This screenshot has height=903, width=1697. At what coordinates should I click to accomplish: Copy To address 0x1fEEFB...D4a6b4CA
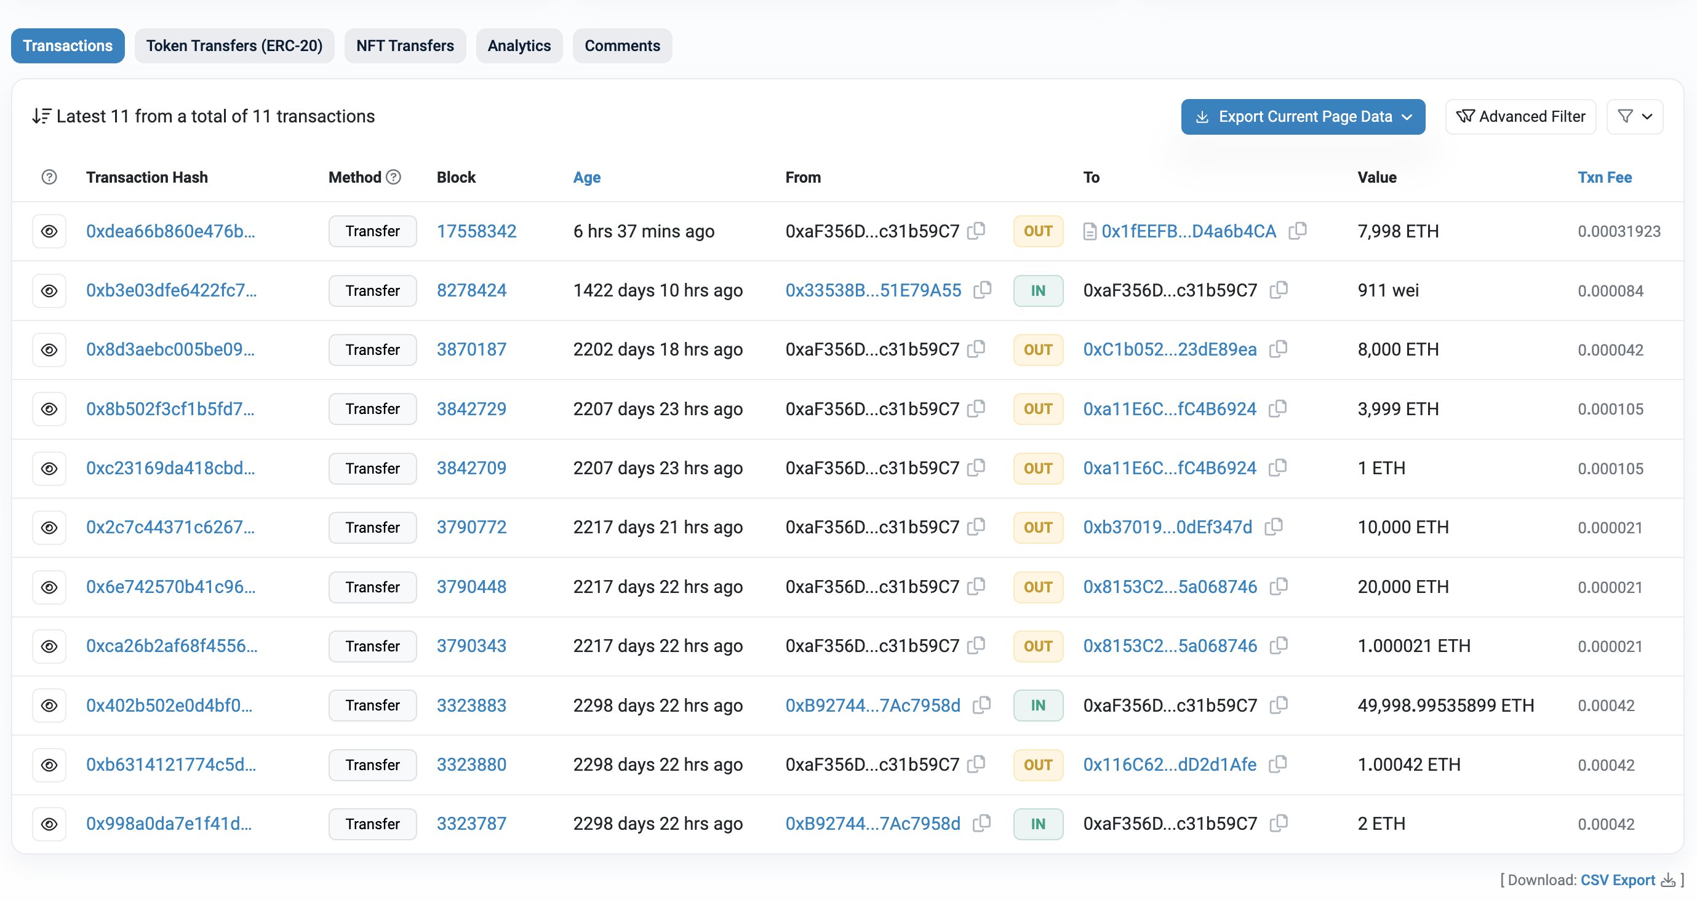tap(1298, 231)
